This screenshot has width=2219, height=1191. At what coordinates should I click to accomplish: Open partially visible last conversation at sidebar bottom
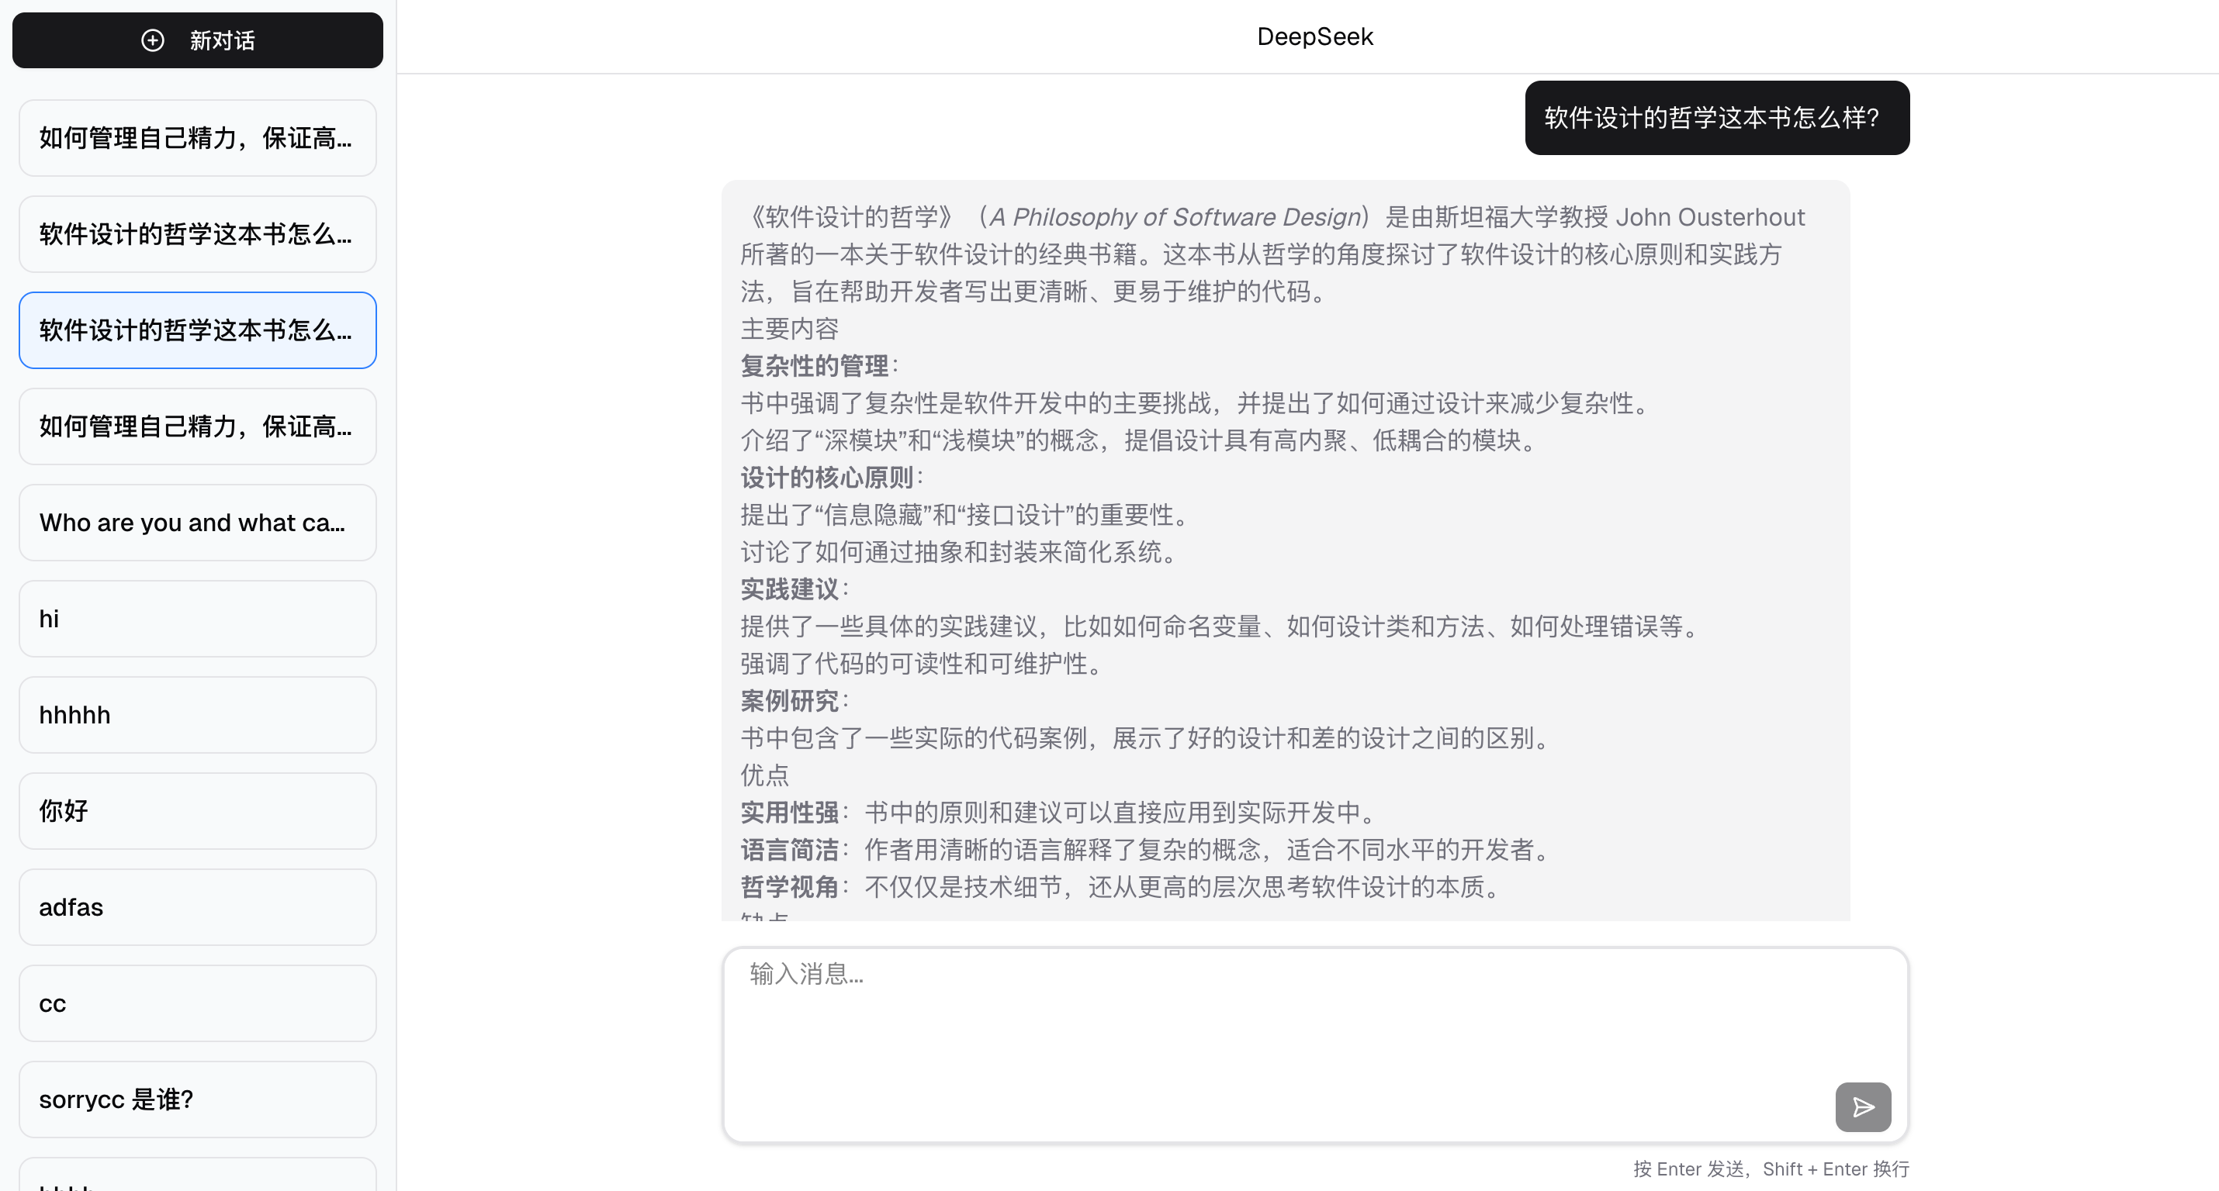pyautogui.click(x=197, y=1176)
